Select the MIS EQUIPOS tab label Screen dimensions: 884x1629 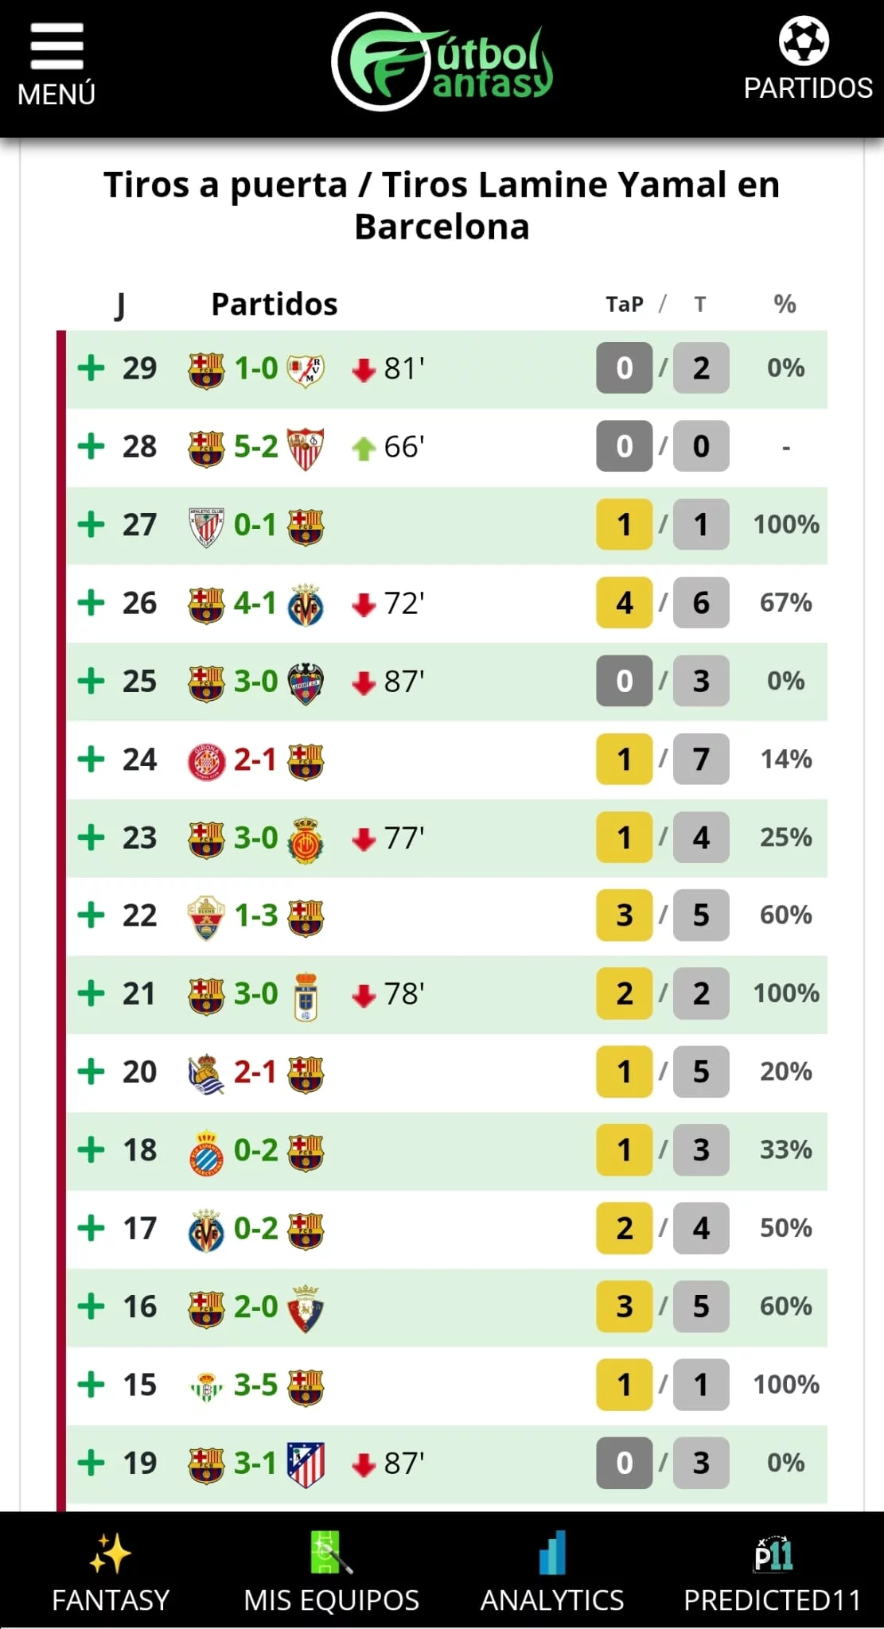[x=331, y=1600]
